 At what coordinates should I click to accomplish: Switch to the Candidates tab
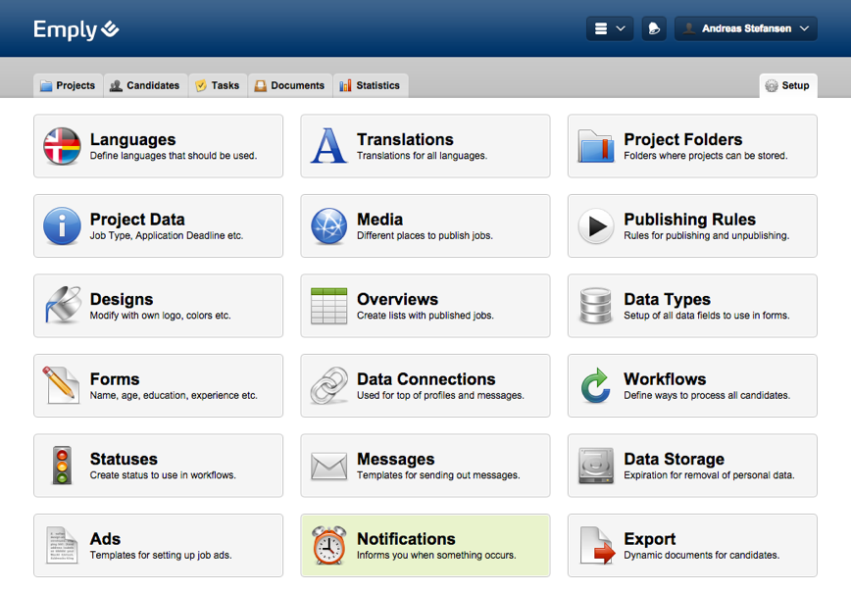pyautogui.click(x=145, y=85)
